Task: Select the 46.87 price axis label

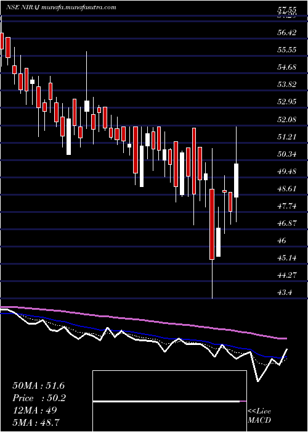Action: click(287, 223)
